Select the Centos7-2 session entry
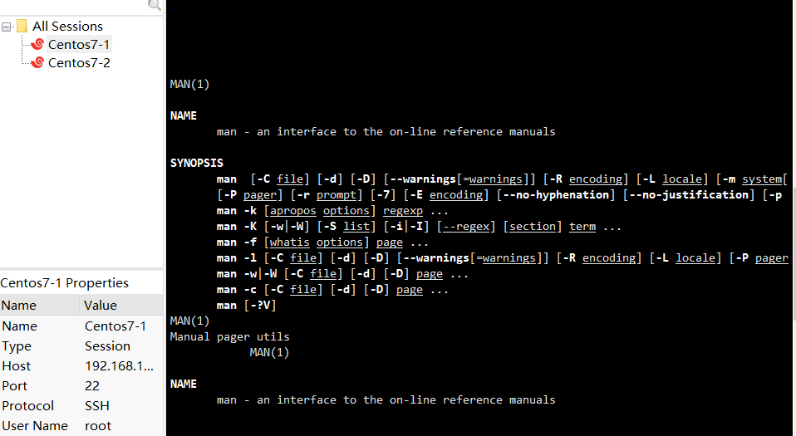Screen dimensions: 796x436 click(79, 63)
